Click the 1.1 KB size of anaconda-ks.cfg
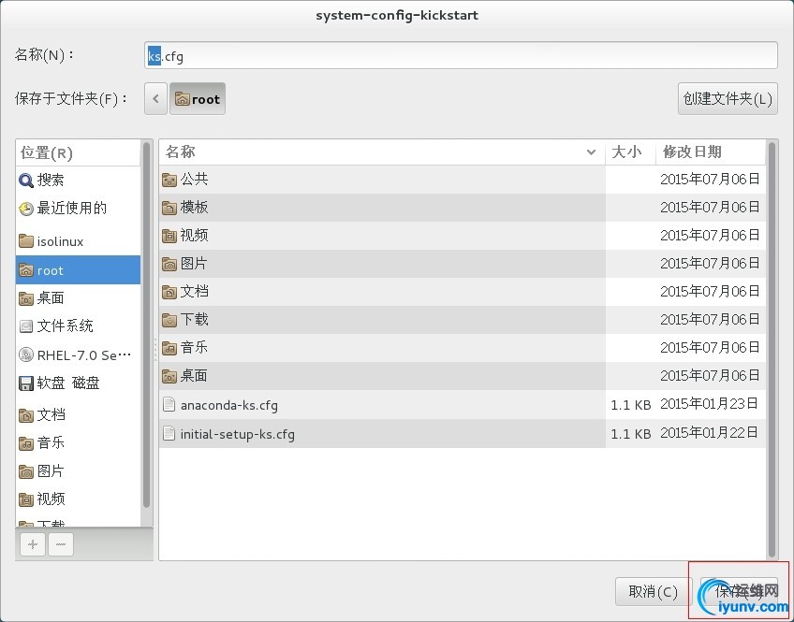Viewport: 794px width, 622px height. pos(630,405)
